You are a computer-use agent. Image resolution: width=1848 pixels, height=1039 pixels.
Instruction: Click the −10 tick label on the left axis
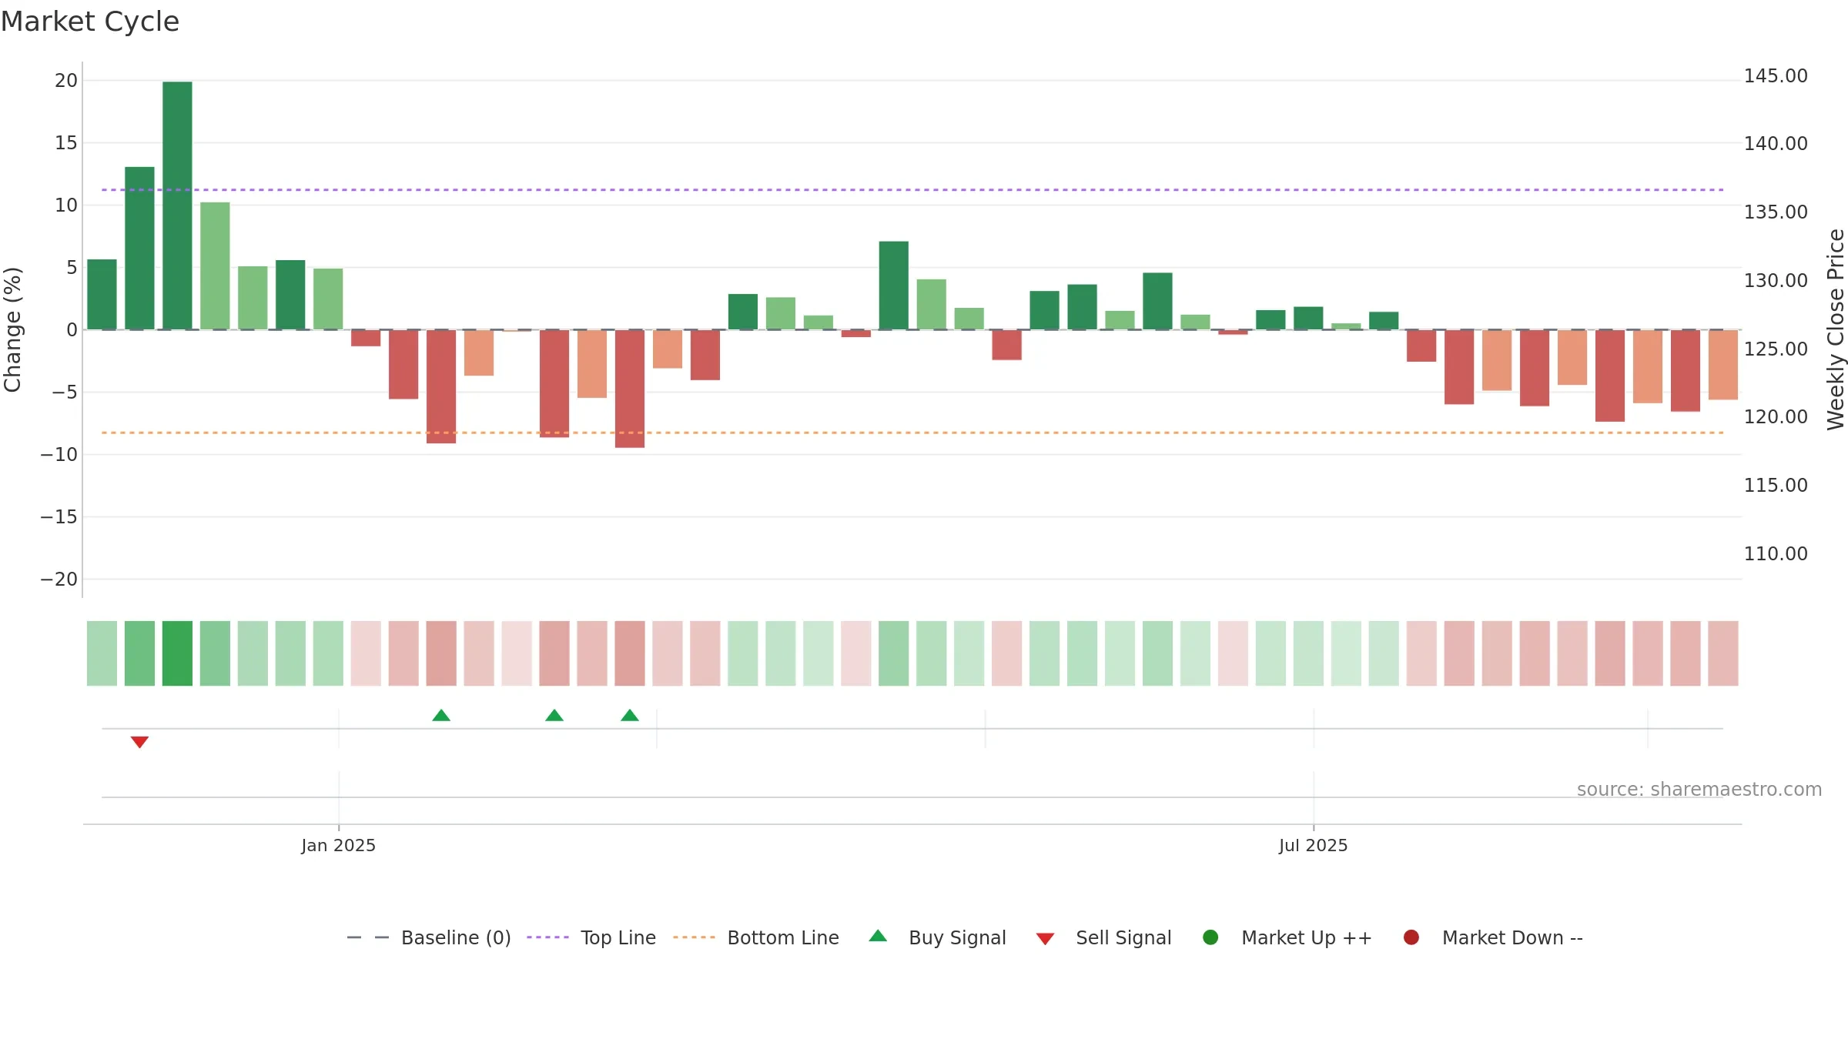(59, 455)
